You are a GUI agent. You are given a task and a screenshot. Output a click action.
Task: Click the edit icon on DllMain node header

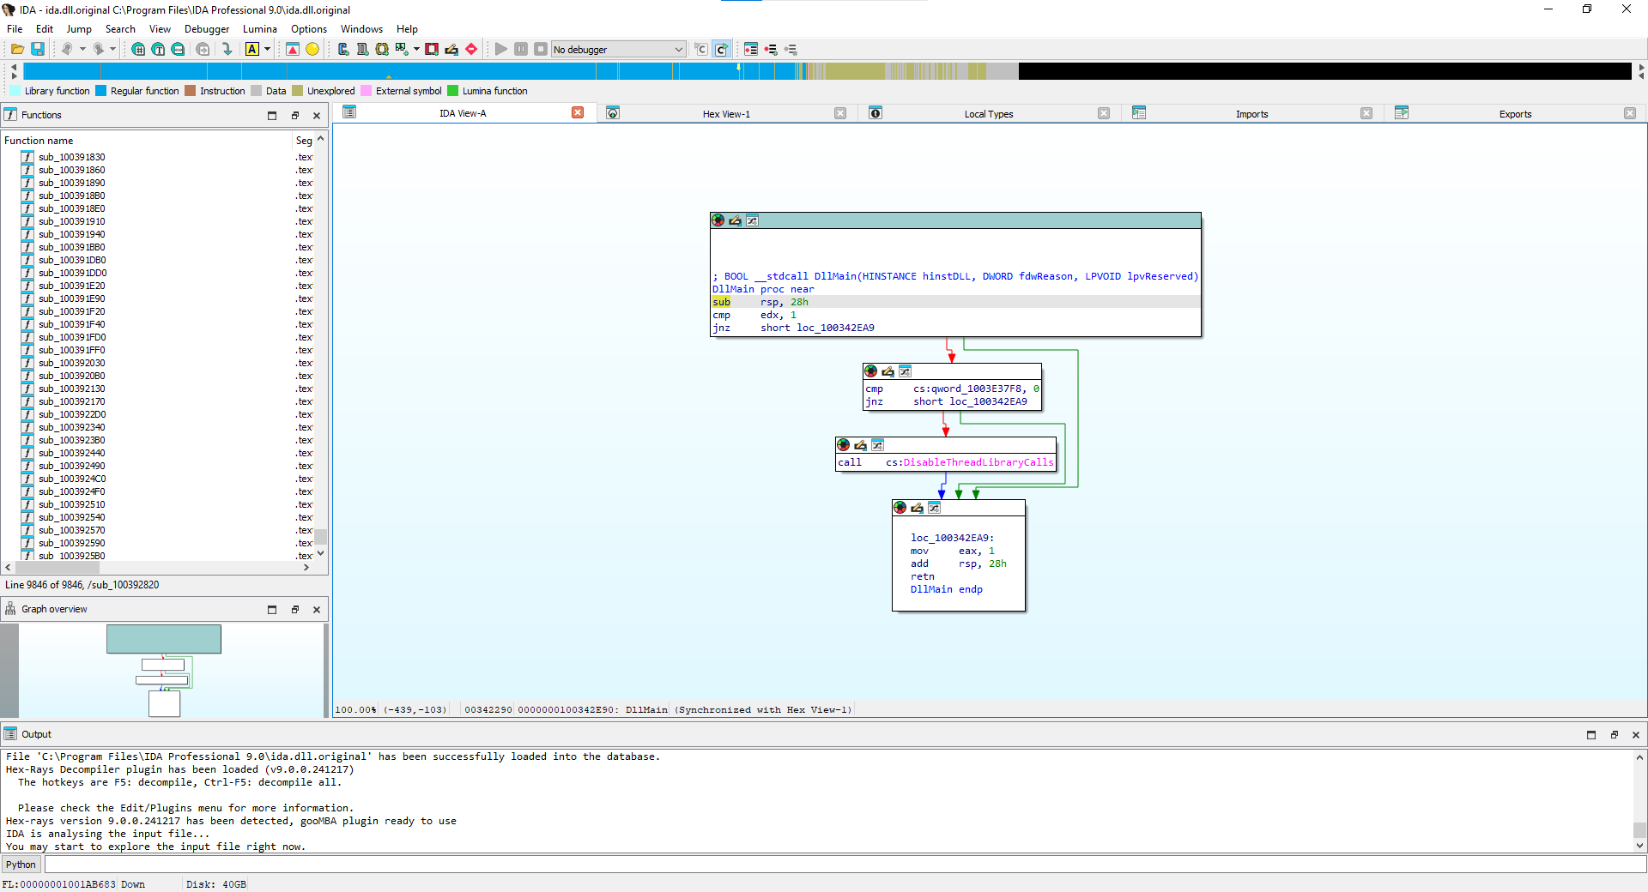[x=736, y=220]
